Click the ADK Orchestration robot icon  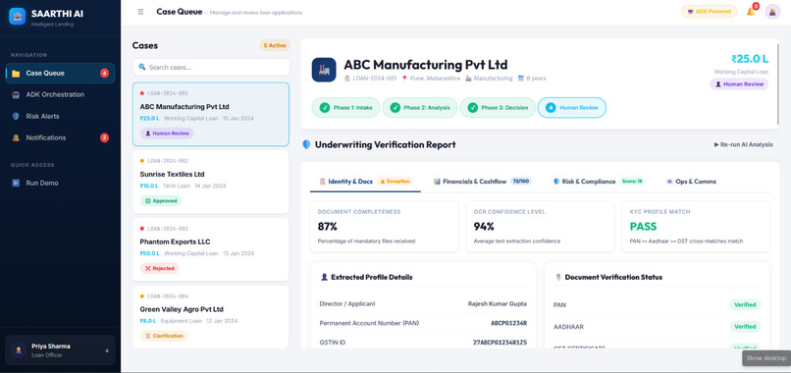(x=16, y=94)
